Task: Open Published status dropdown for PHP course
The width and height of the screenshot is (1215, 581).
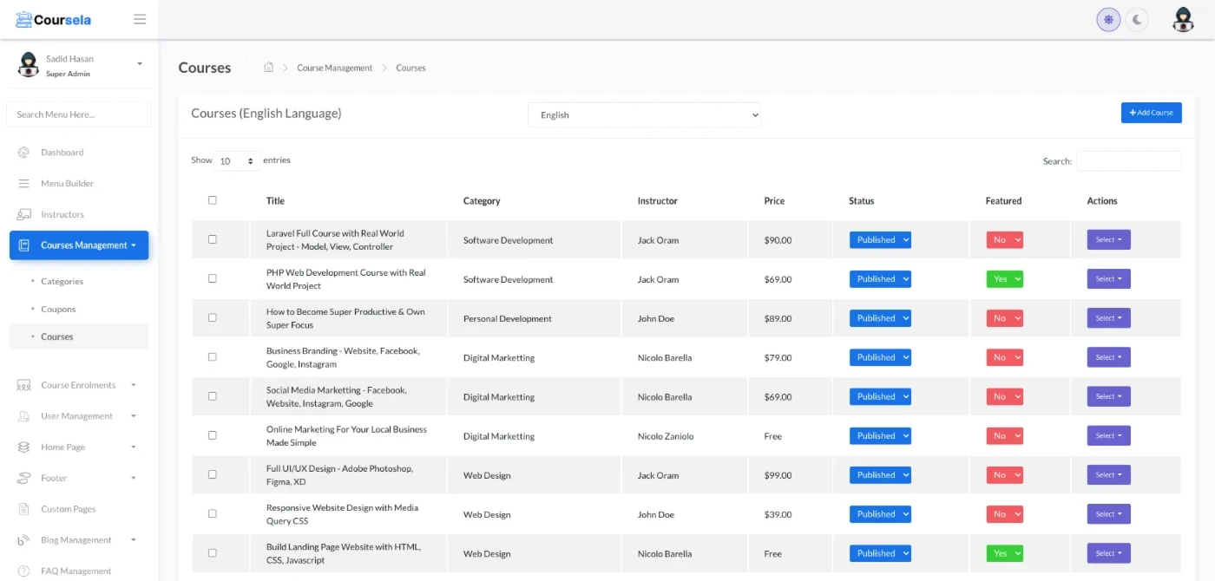Action: pos(880,279)
